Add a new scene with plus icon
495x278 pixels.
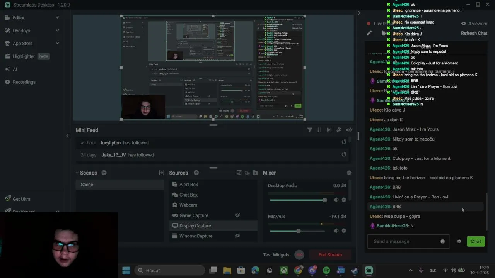(104, 173)
